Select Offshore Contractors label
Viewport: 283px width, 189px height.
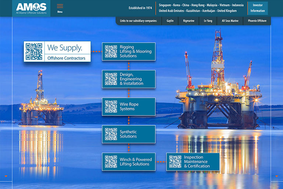tap(66, 58)
